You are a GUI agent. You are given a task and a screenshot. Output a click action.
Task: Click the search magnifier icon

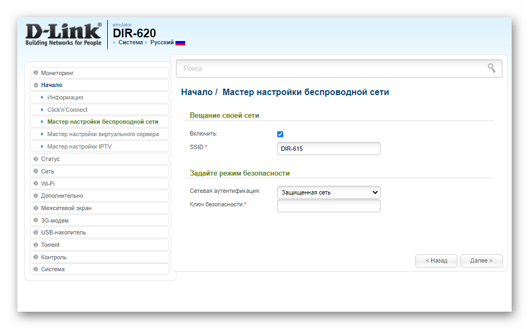coord(491,68)
